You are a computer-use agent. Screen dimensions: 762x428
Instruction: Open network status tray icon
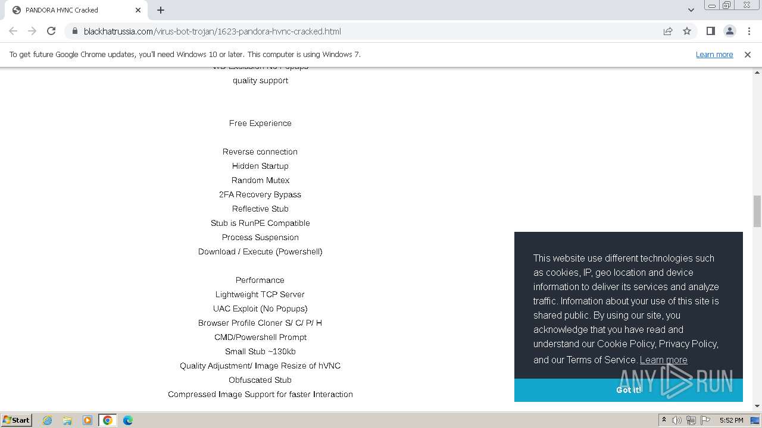pos(691,420)
